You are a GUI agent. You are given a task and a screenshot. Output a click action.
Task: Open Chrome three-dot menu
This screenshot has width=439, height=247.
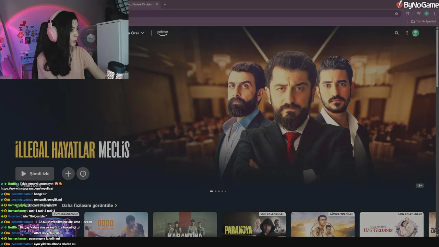point(434,14)
